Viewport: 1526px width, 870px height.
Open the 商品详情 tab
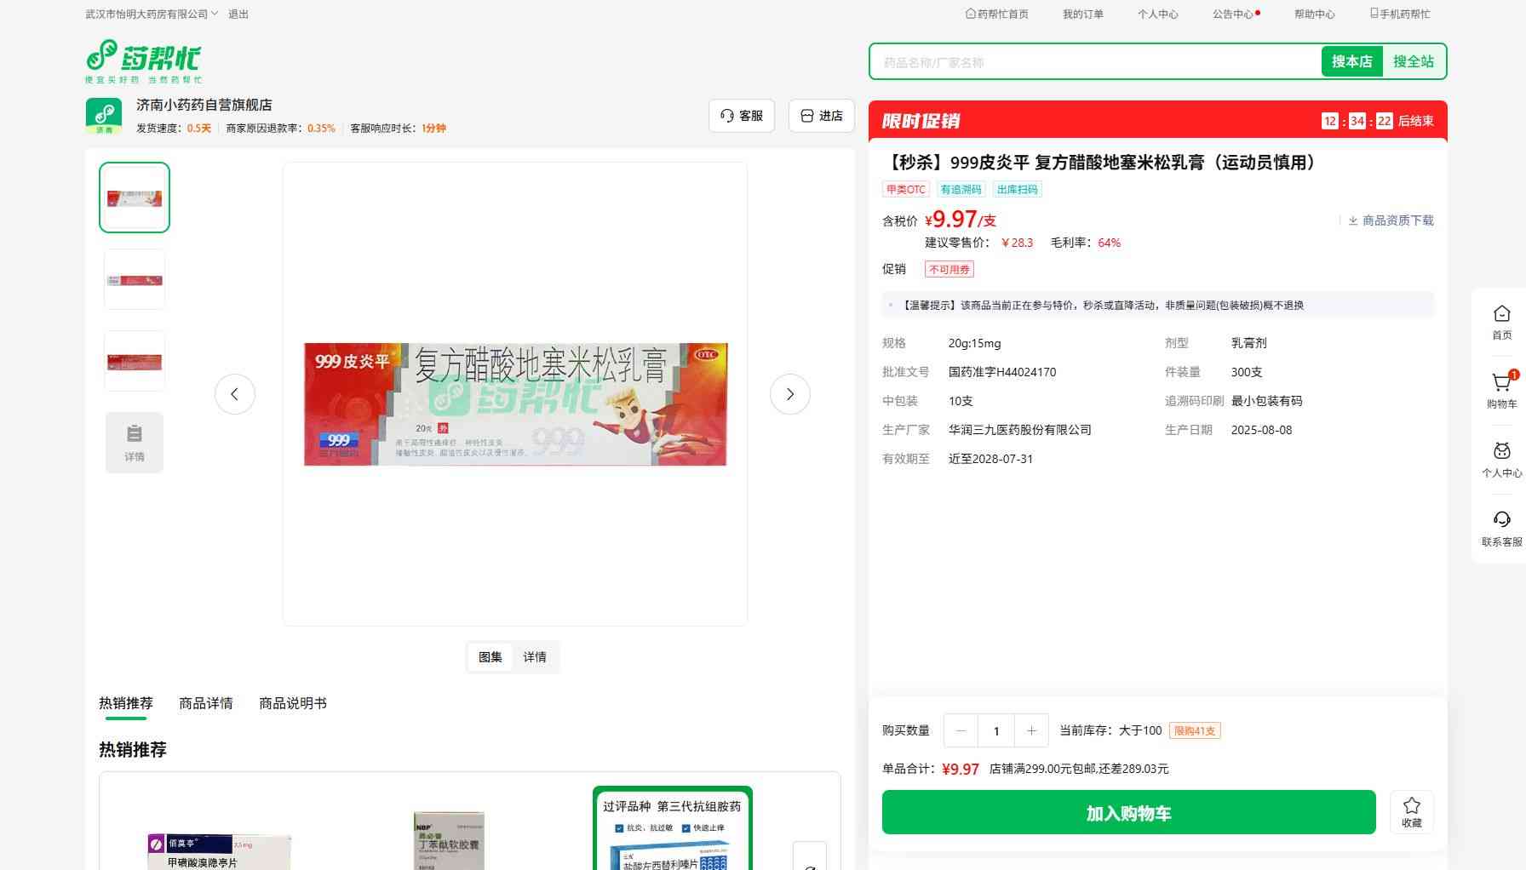click(206, 703)
